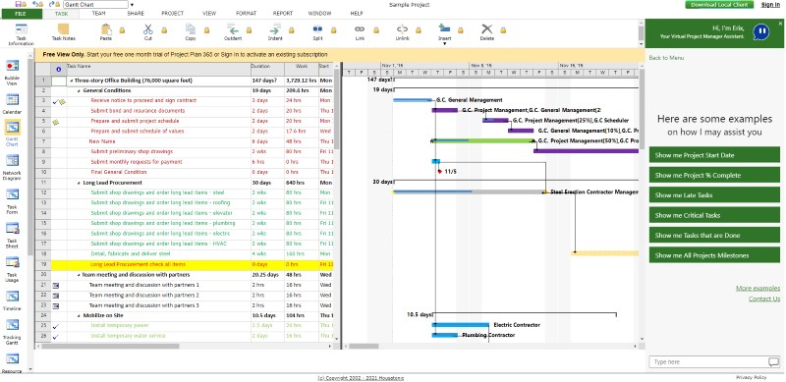The image size is (786, 382).
Task: Open Task Form view from sidebar
Action: click(12, 201)
